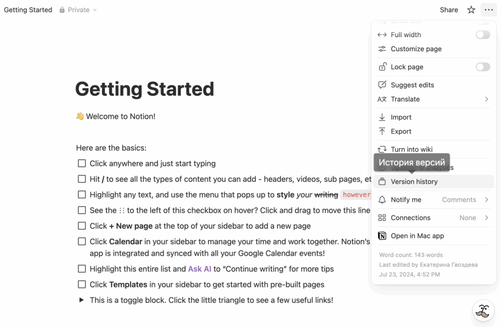Select Version history from the menu
This screenshot has height=327, width=502.
(414, 182)
